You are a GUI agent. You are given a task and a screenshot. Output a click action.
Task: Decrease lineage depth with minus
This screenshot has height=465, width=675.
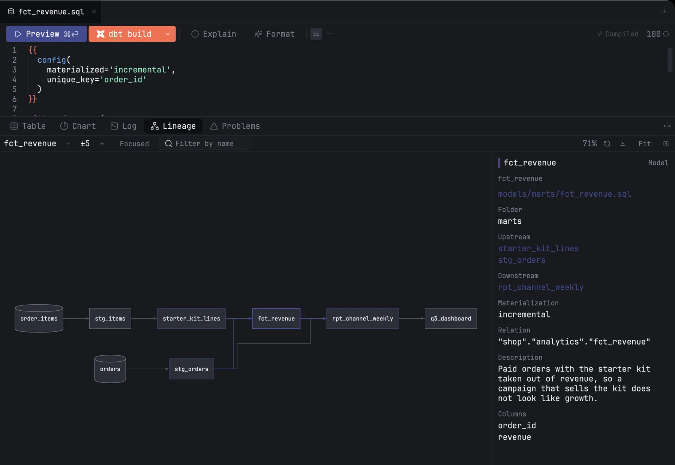(68, 144)
